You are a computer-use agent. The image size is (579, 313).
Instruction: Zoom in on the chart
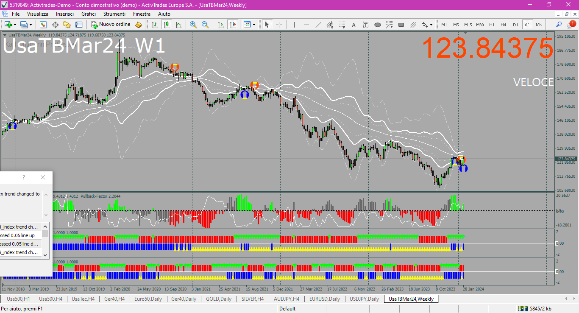193,25
